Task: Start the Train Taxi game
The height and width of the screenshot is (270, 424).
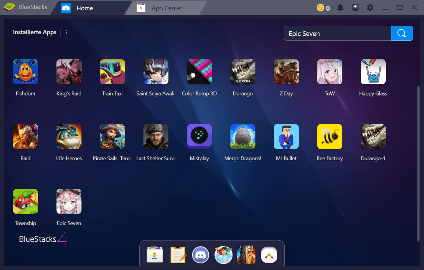Action: click(112, 72)
